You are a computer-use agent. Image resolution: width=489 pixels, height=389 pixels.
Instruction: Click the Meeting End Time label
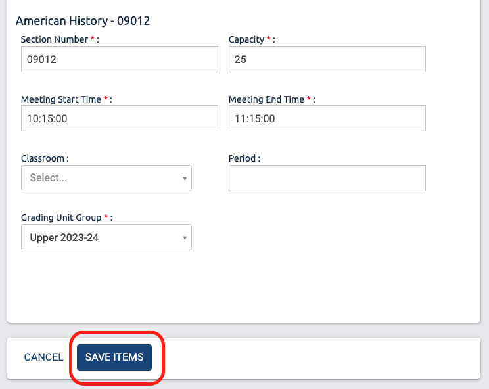pos(266,99)
